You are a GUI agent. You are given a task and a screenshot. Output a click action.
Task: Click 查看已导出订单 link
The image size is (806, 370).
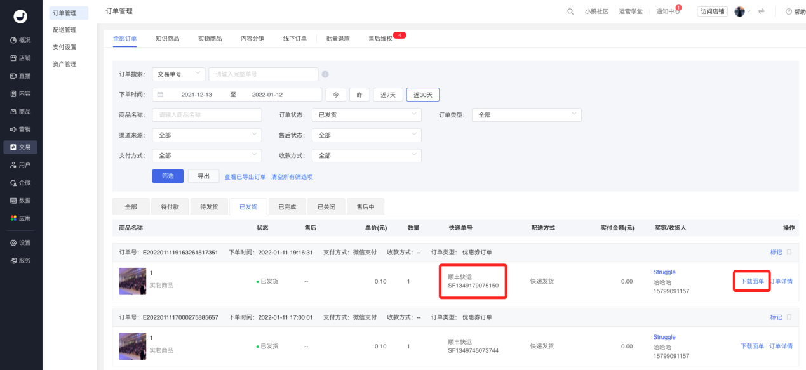[245, 176]
